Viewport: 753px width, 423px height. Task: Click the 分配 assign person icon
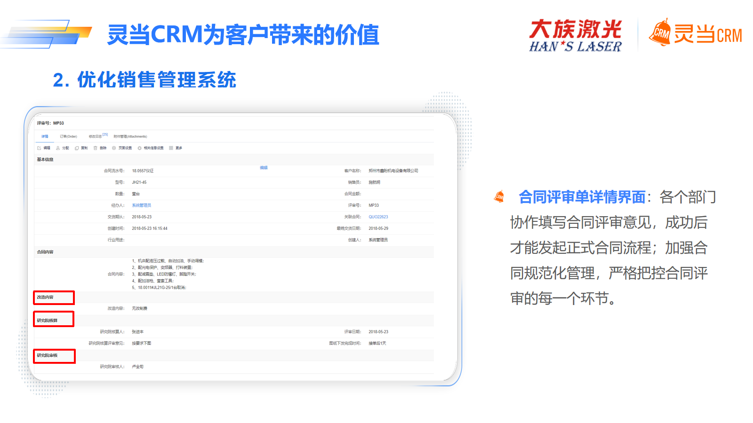[x=58, y=148]
